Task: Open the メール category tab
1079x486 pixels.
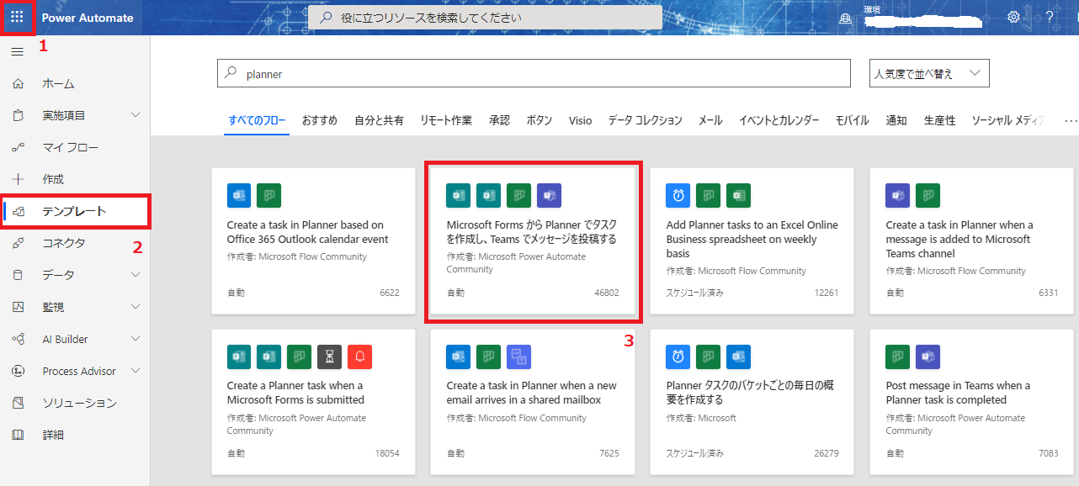Action: pos(710,121)
